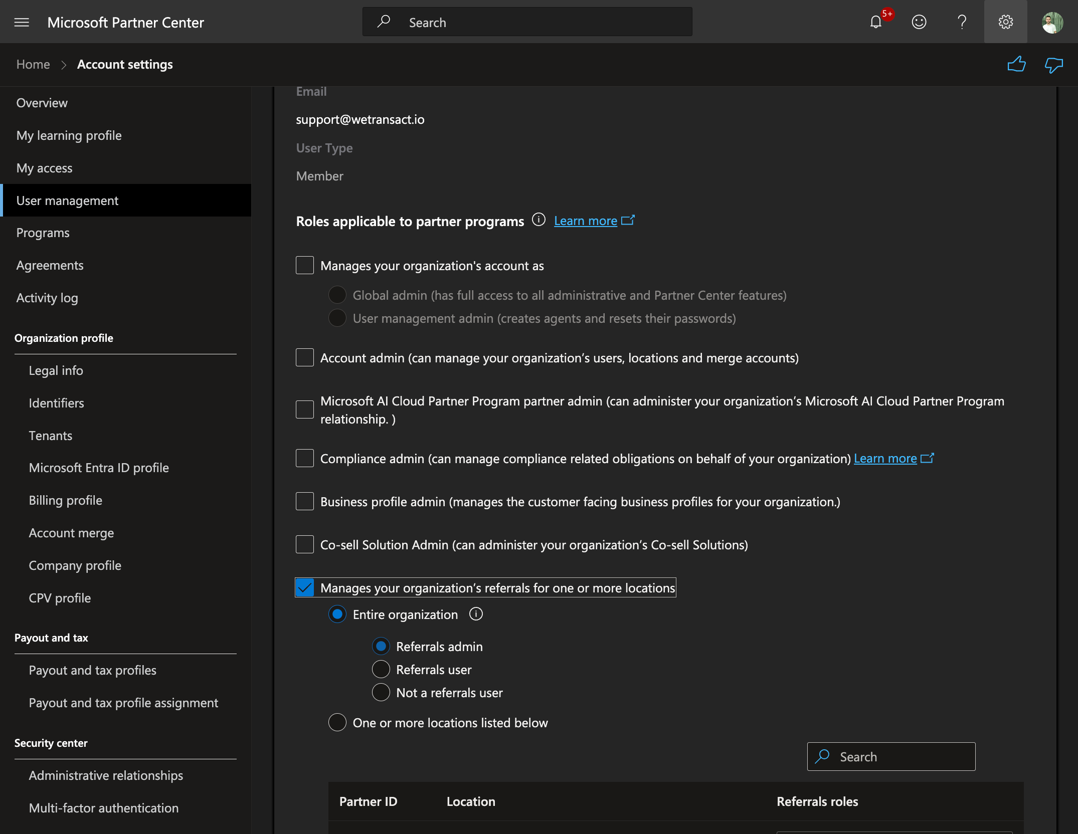Screen dimensions: 1078x834
Task: Click the thumbs down feedback icon
Action: [1054, 65]
